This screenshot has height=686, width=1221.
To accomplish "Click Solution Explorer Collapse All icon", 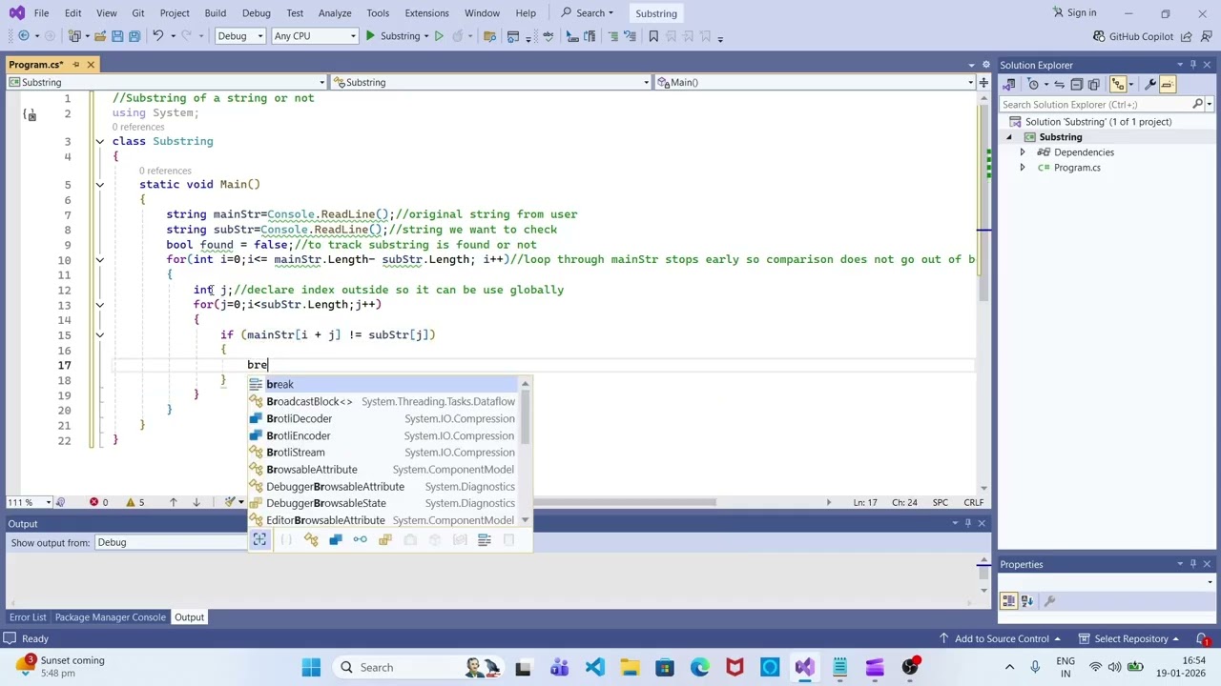I will (1077, 84).
